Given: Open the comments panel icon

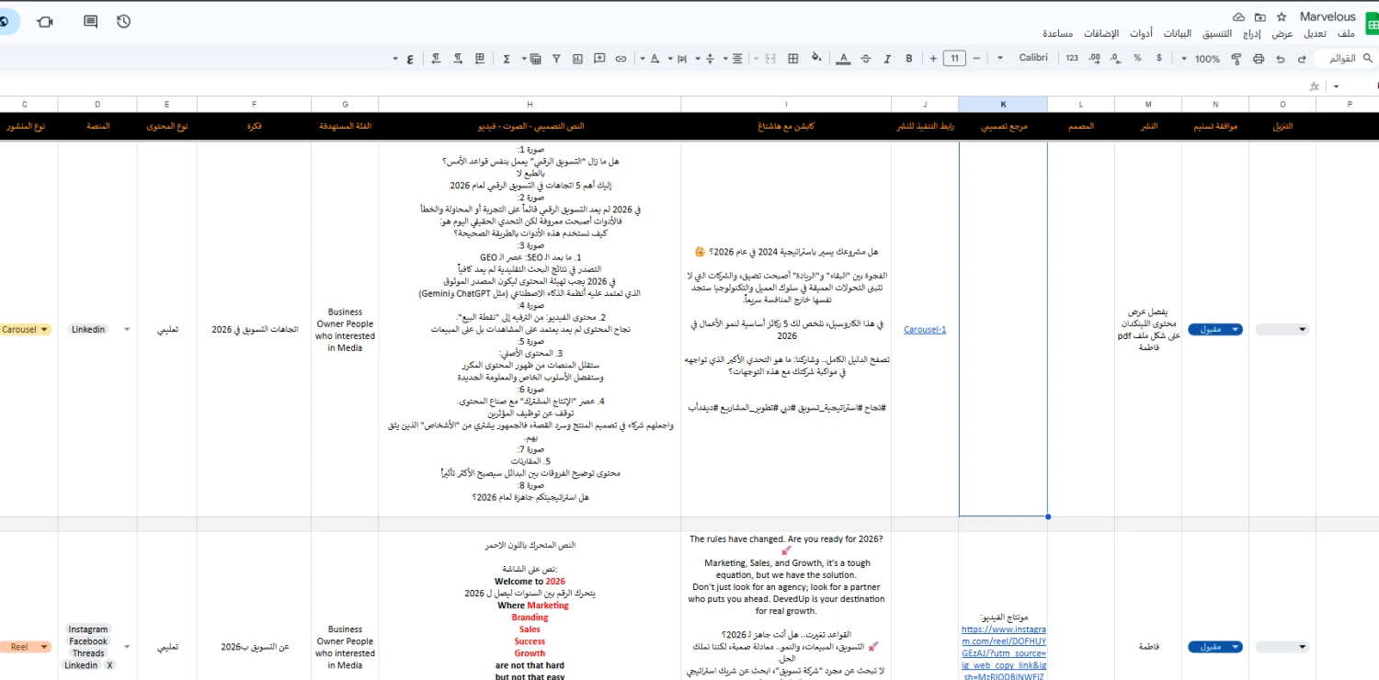Looking at the screenshot, I should [x=90, y=21].
